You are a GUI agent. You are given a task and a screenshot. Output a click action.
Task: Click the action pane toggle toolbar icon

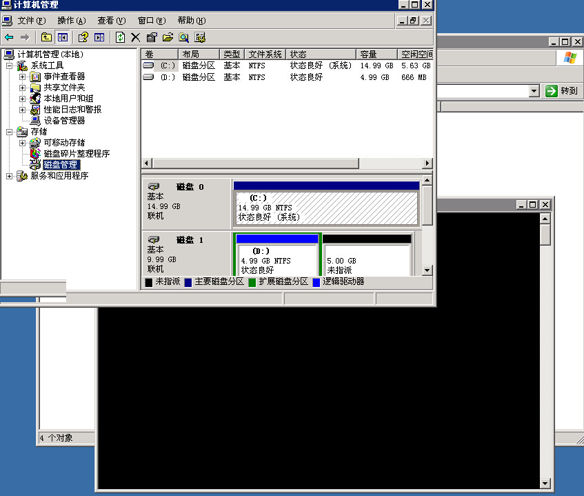99,37
